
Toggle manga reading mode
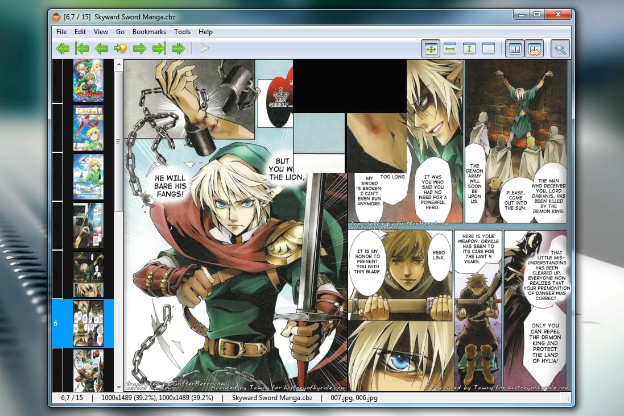pos(534,49)
